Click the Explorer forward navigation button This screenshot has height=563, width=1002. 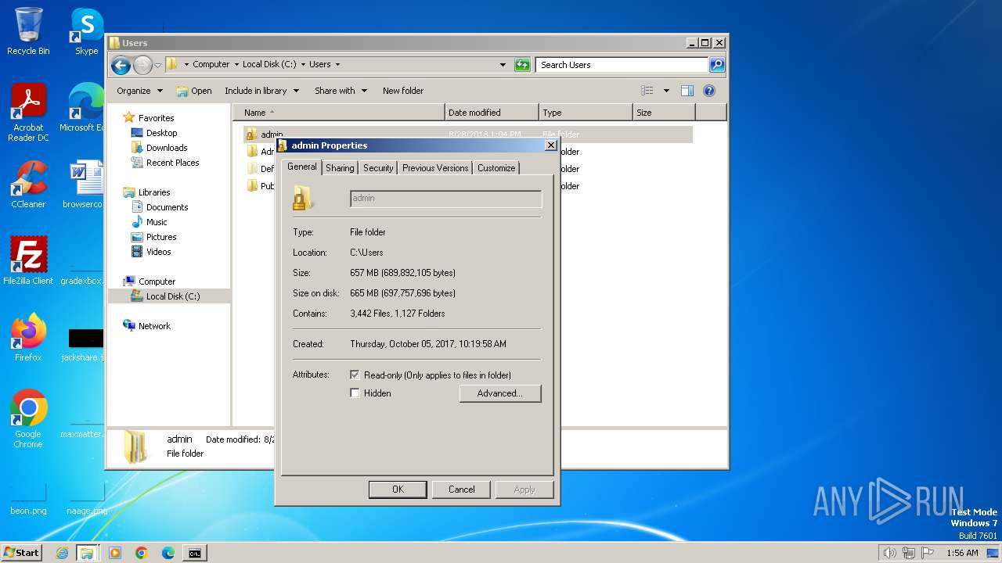click(142, 65)
